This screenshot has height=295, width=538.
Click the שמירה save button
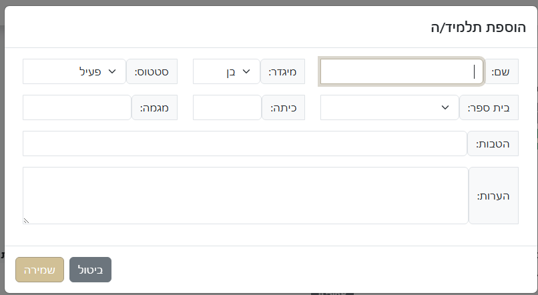[x=39, y=270]
